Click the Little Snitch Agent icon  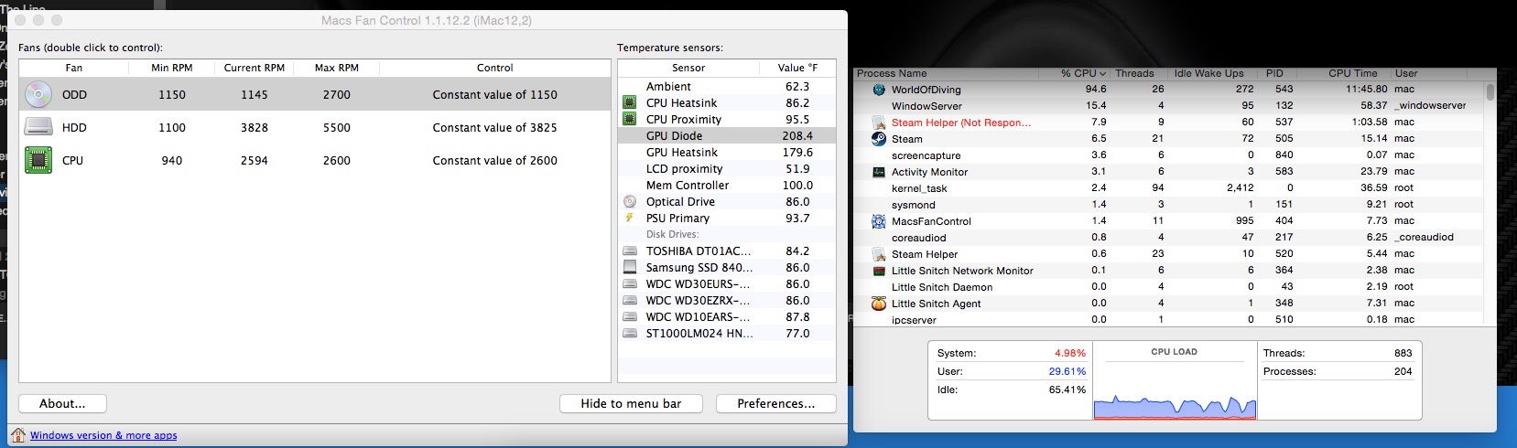click(879, 304)
